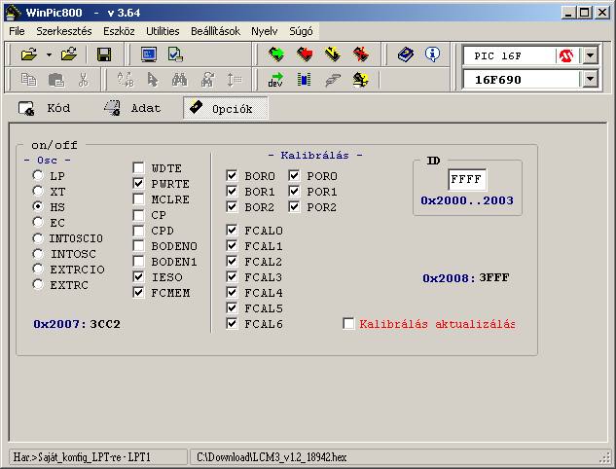This screenshot has width=616, height=469.
Task: Toggle the MCLRE checkbox
Action: pos(138,199)
